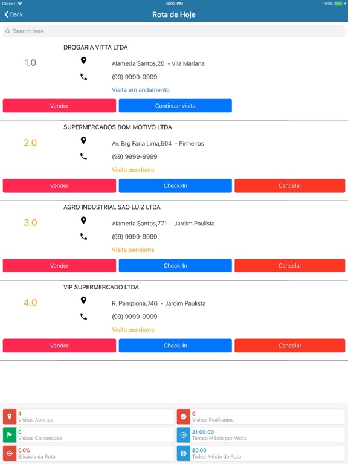Tap the Eficácia da Rota target icon

[x=10, y=453]
